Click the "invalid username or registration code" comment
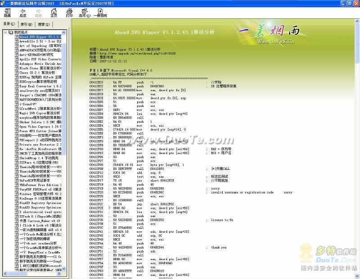360x279 pixels. pos(242,193)
